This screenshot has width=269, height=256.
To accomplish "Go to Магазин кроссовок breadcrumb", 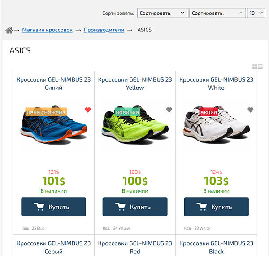I will pyautogui.click(x=47, y=30).
